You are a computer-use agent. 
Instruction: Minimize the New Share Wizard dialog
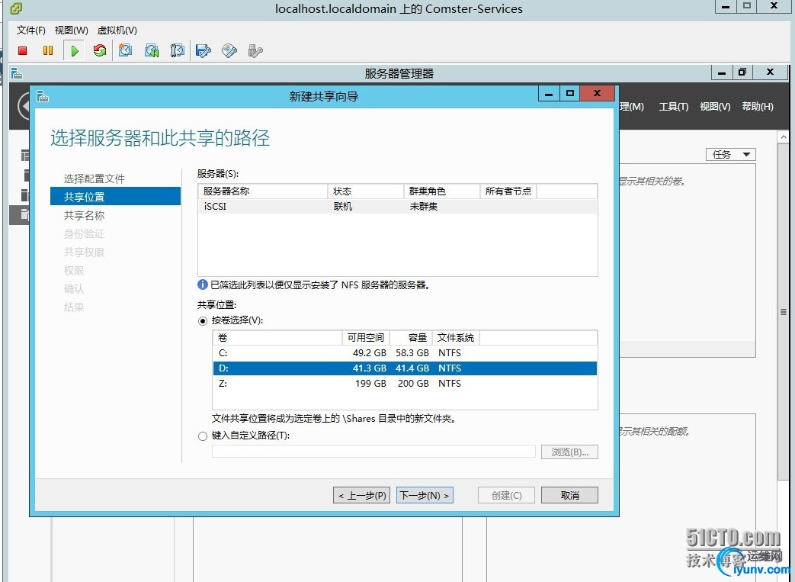click(549, 93)
